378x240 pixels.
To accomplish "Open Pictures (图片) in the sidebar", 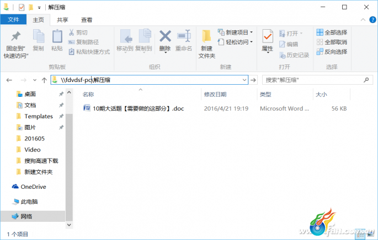I will 30,128.
